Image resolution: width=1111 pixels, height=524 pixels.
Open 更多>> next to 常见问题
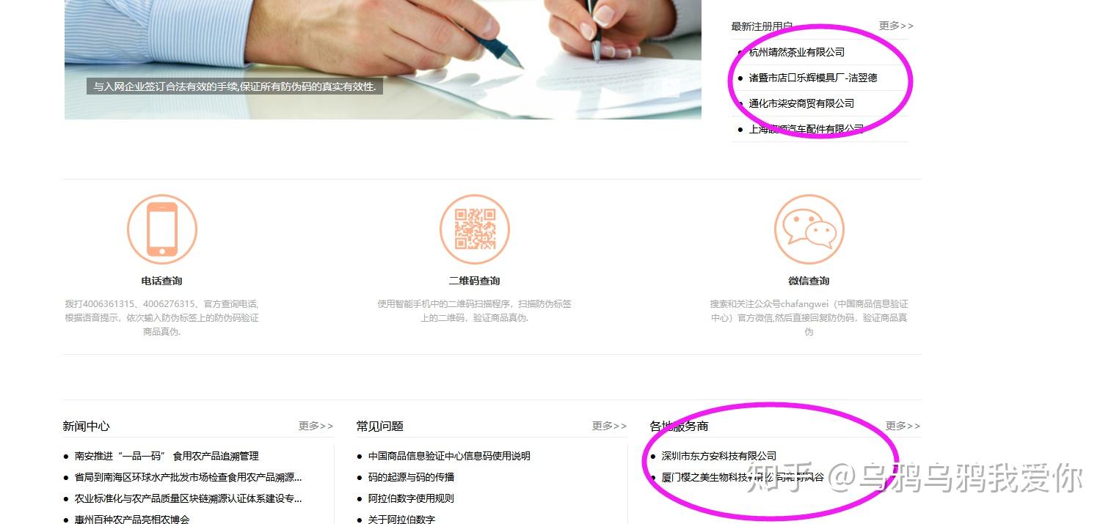(x=609, y=426)
